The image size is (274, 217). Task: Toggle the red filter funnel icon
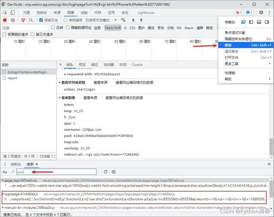pyautogui.click(x=23, y=20)
